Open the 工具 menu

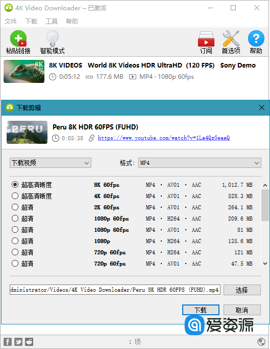click(52, 21)
